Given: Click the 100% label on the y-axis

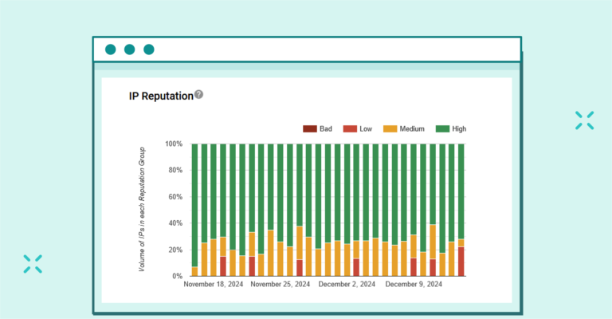Looking at the screenshot, I should [x=174, y=144].
